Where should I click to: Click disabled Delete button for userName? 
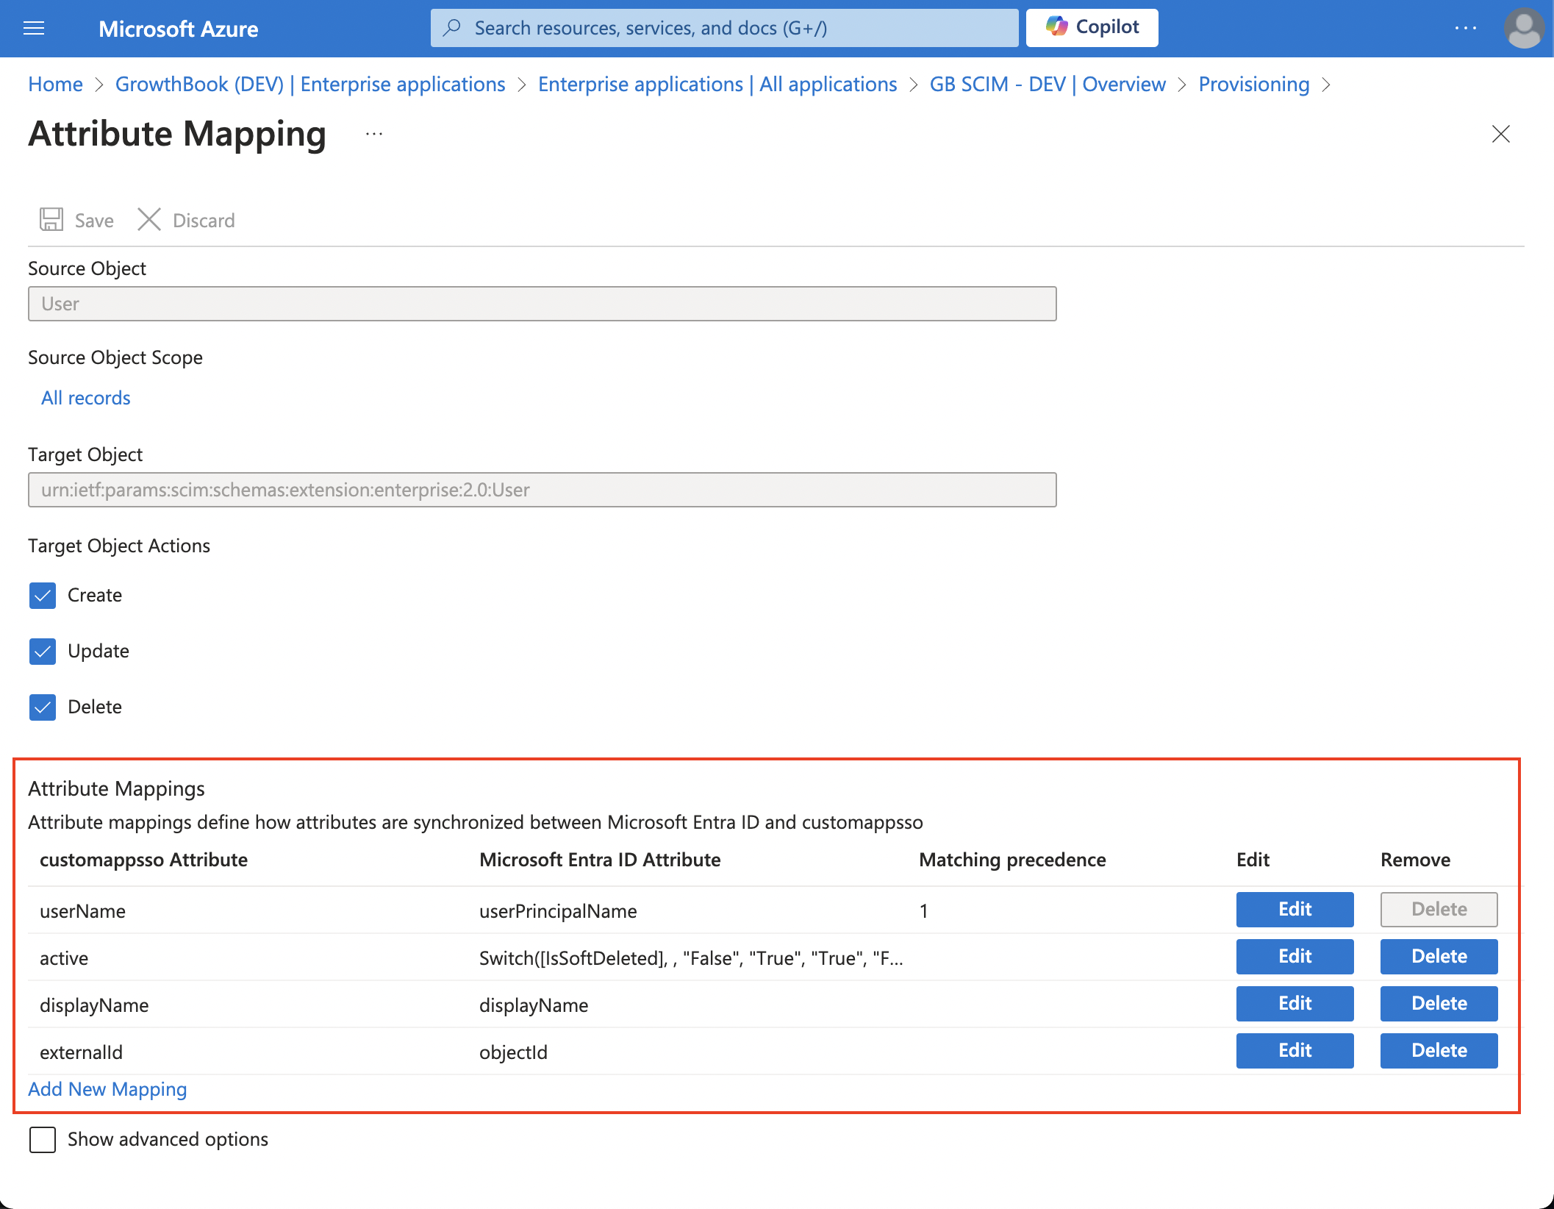coord(1439,910)
